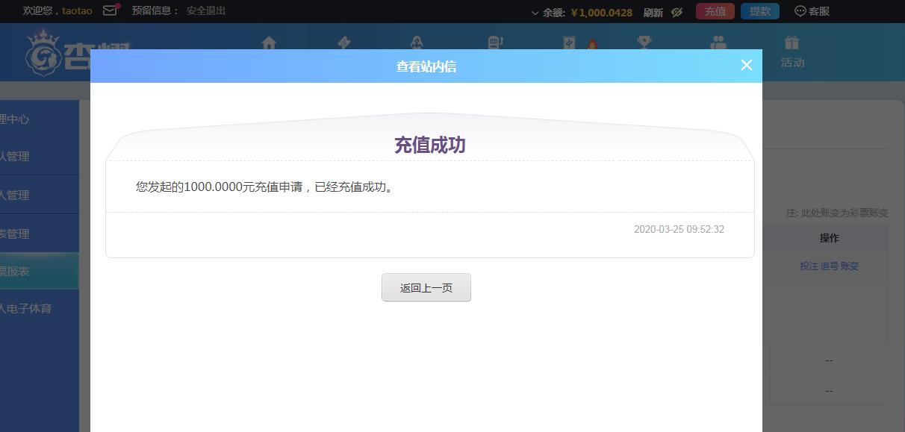
Task: Close the 查看站内信 dialog
Action: 746,65
